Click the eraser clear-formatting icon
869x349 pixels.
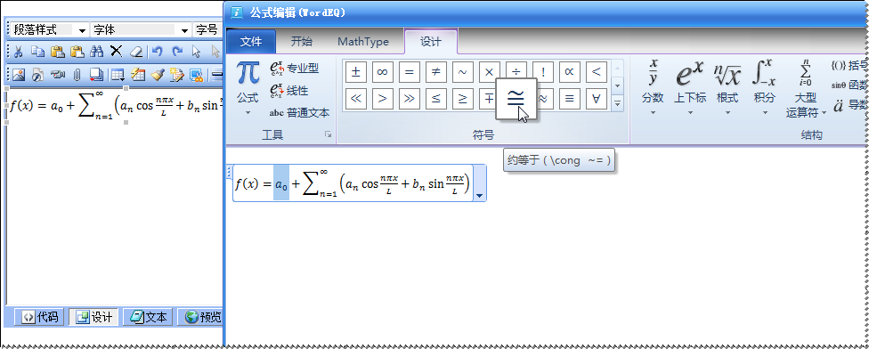[135, 52]
